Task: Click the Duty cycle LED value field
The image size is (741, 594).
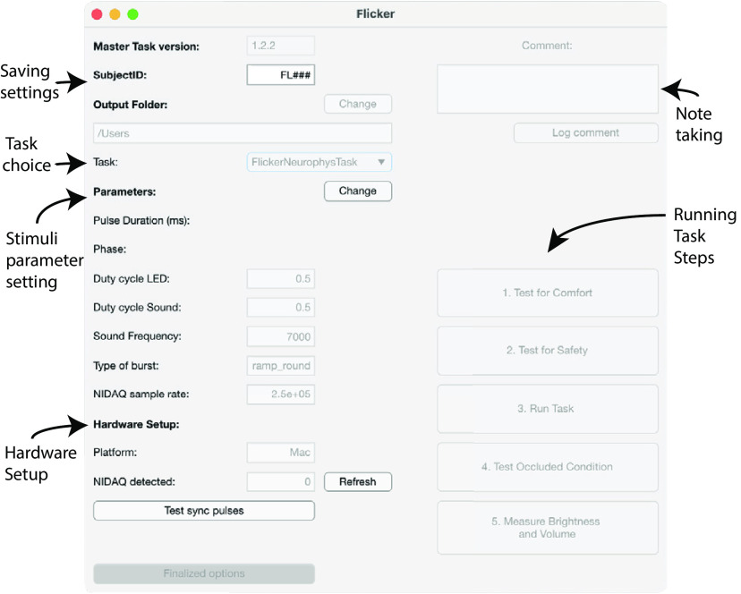Action: point(281,278)
